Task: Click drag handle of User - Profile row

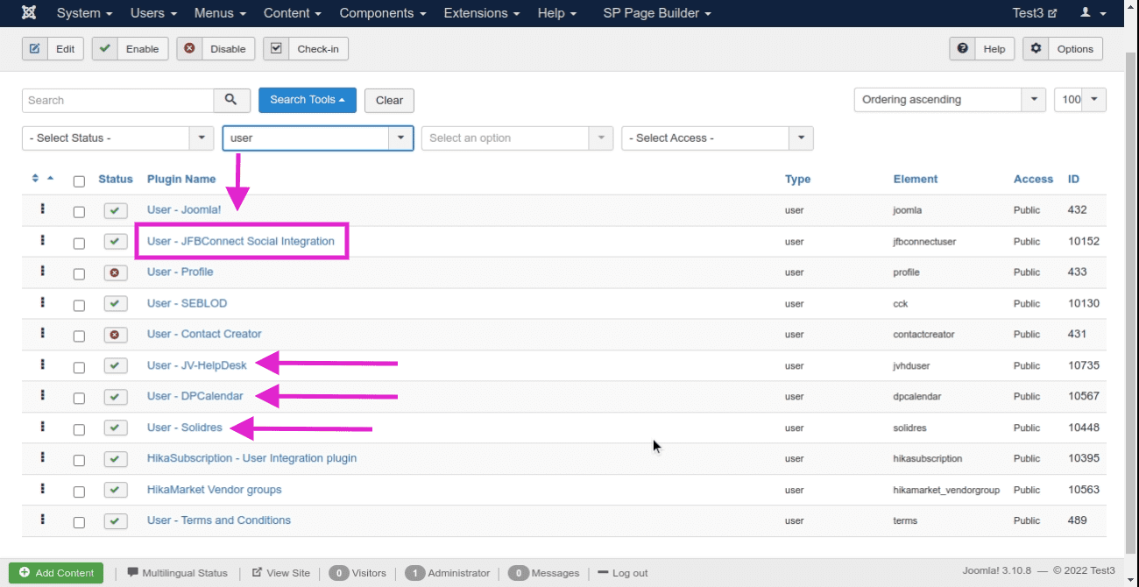Action: point(42,272)
